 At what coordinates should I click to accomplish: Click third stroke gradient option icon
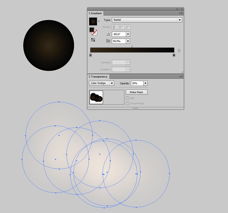tap(127, 27)
